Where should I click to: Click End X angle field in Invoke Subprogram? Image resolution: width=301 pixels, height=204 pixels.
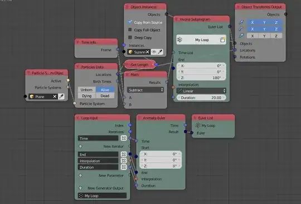pos(201,66)
